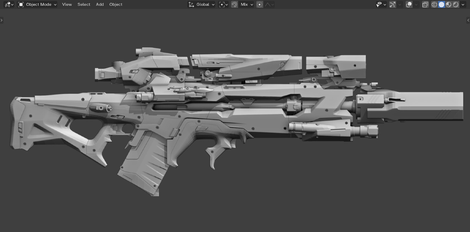The width and height of the screenshot is (470, 232).
Task: Toggle proportional editing
Action: tap(260, 4)
